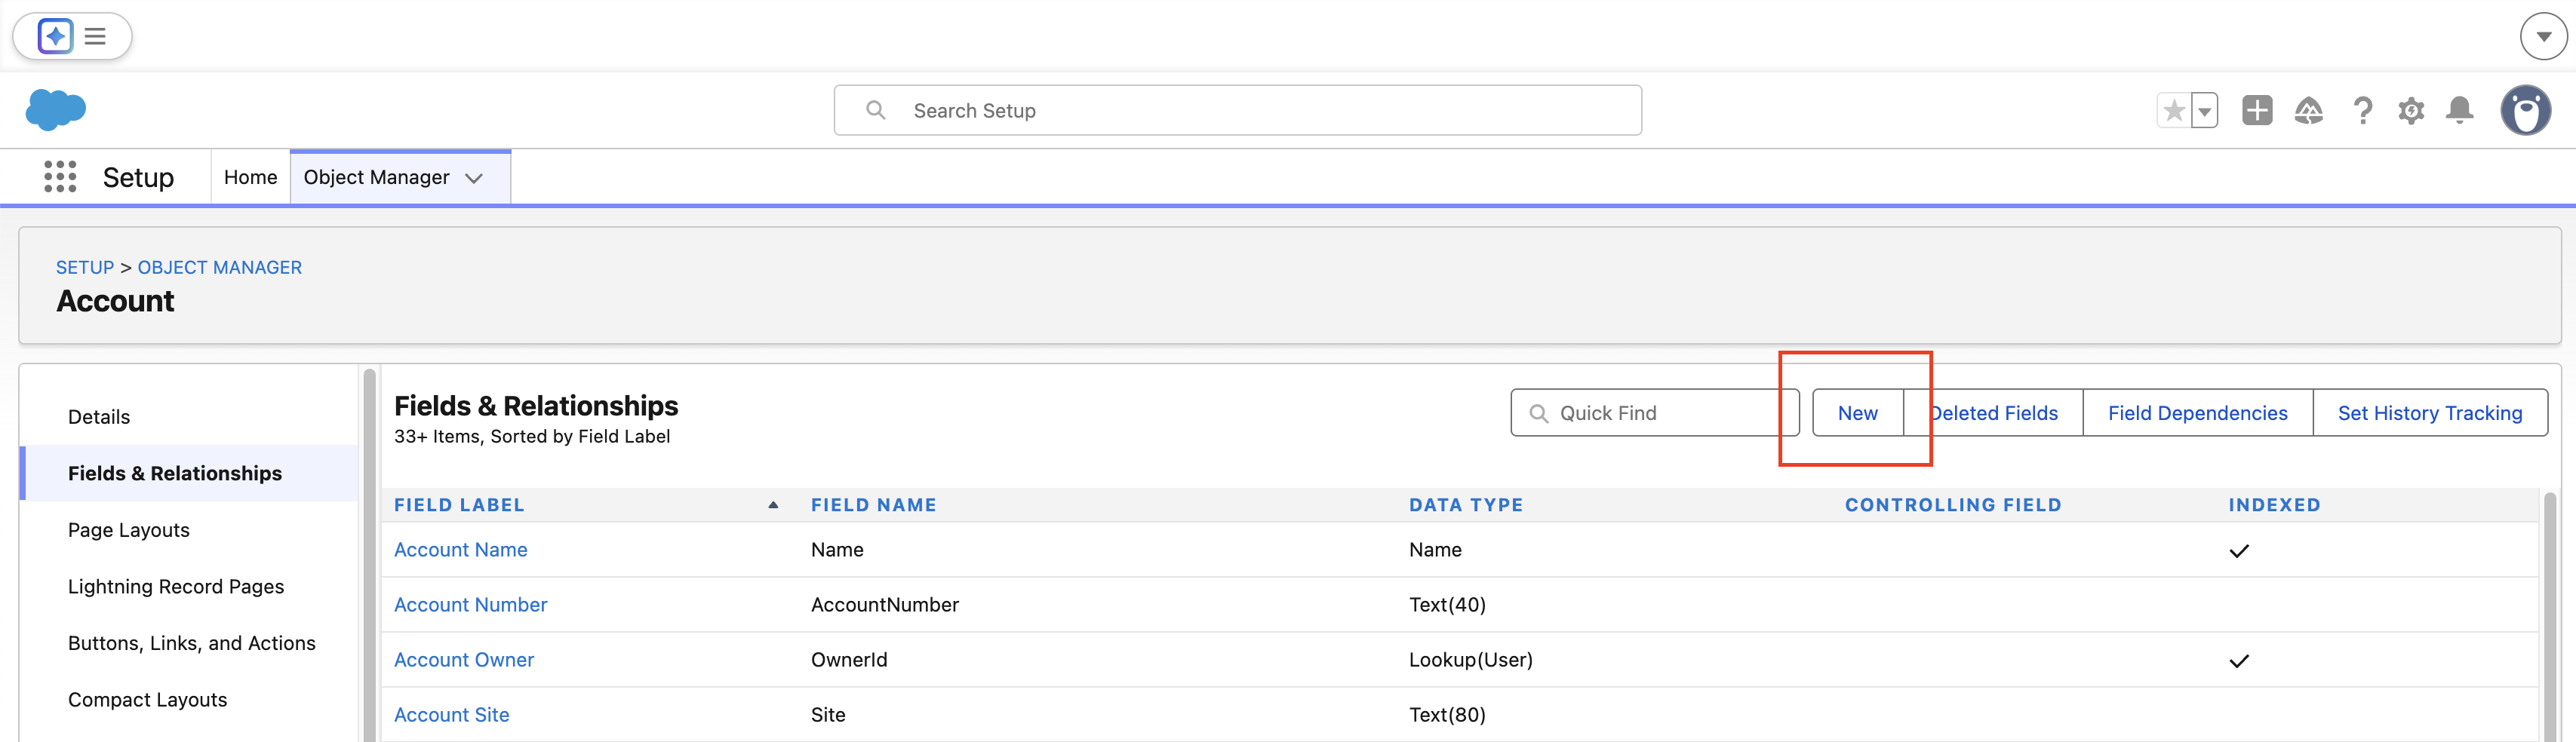Click in the Search Setup box

tap(1237, 111)
